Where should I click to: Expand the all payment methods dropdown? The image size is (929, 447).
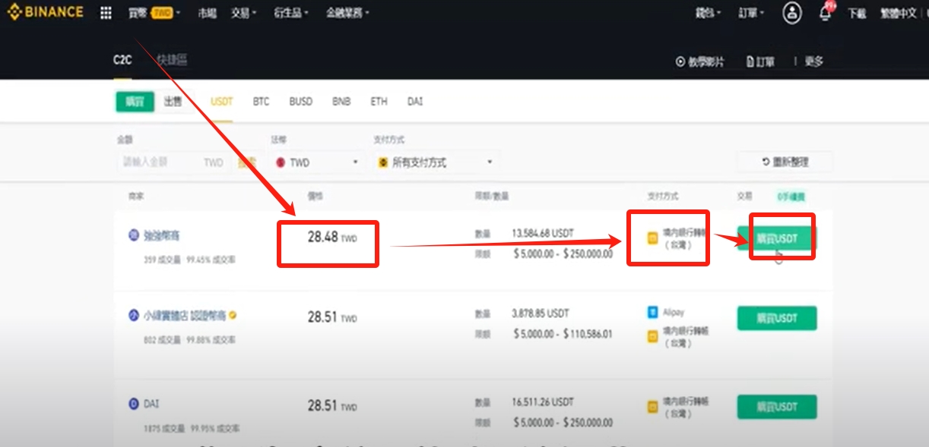[x=435, y=162]
